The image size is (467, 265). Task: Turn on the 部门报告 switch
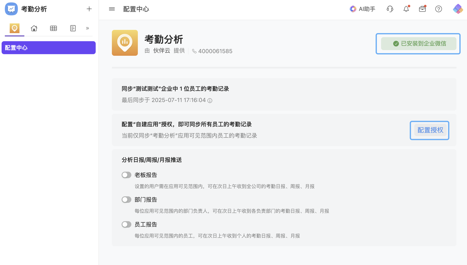click(x=126, y=200)
